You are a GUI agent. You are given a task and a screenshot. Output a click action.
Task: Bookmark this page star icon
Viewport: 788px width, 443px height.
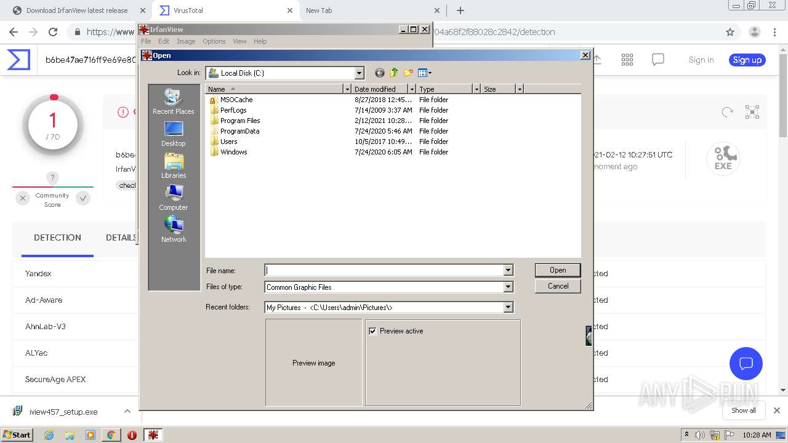click(x=730, y=32)
